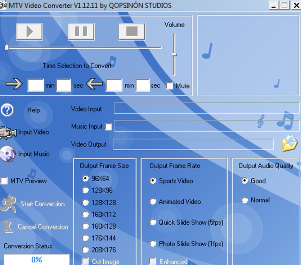301x265 pixels.
Task: Enable the Mute checkbox
Action: 169,86
